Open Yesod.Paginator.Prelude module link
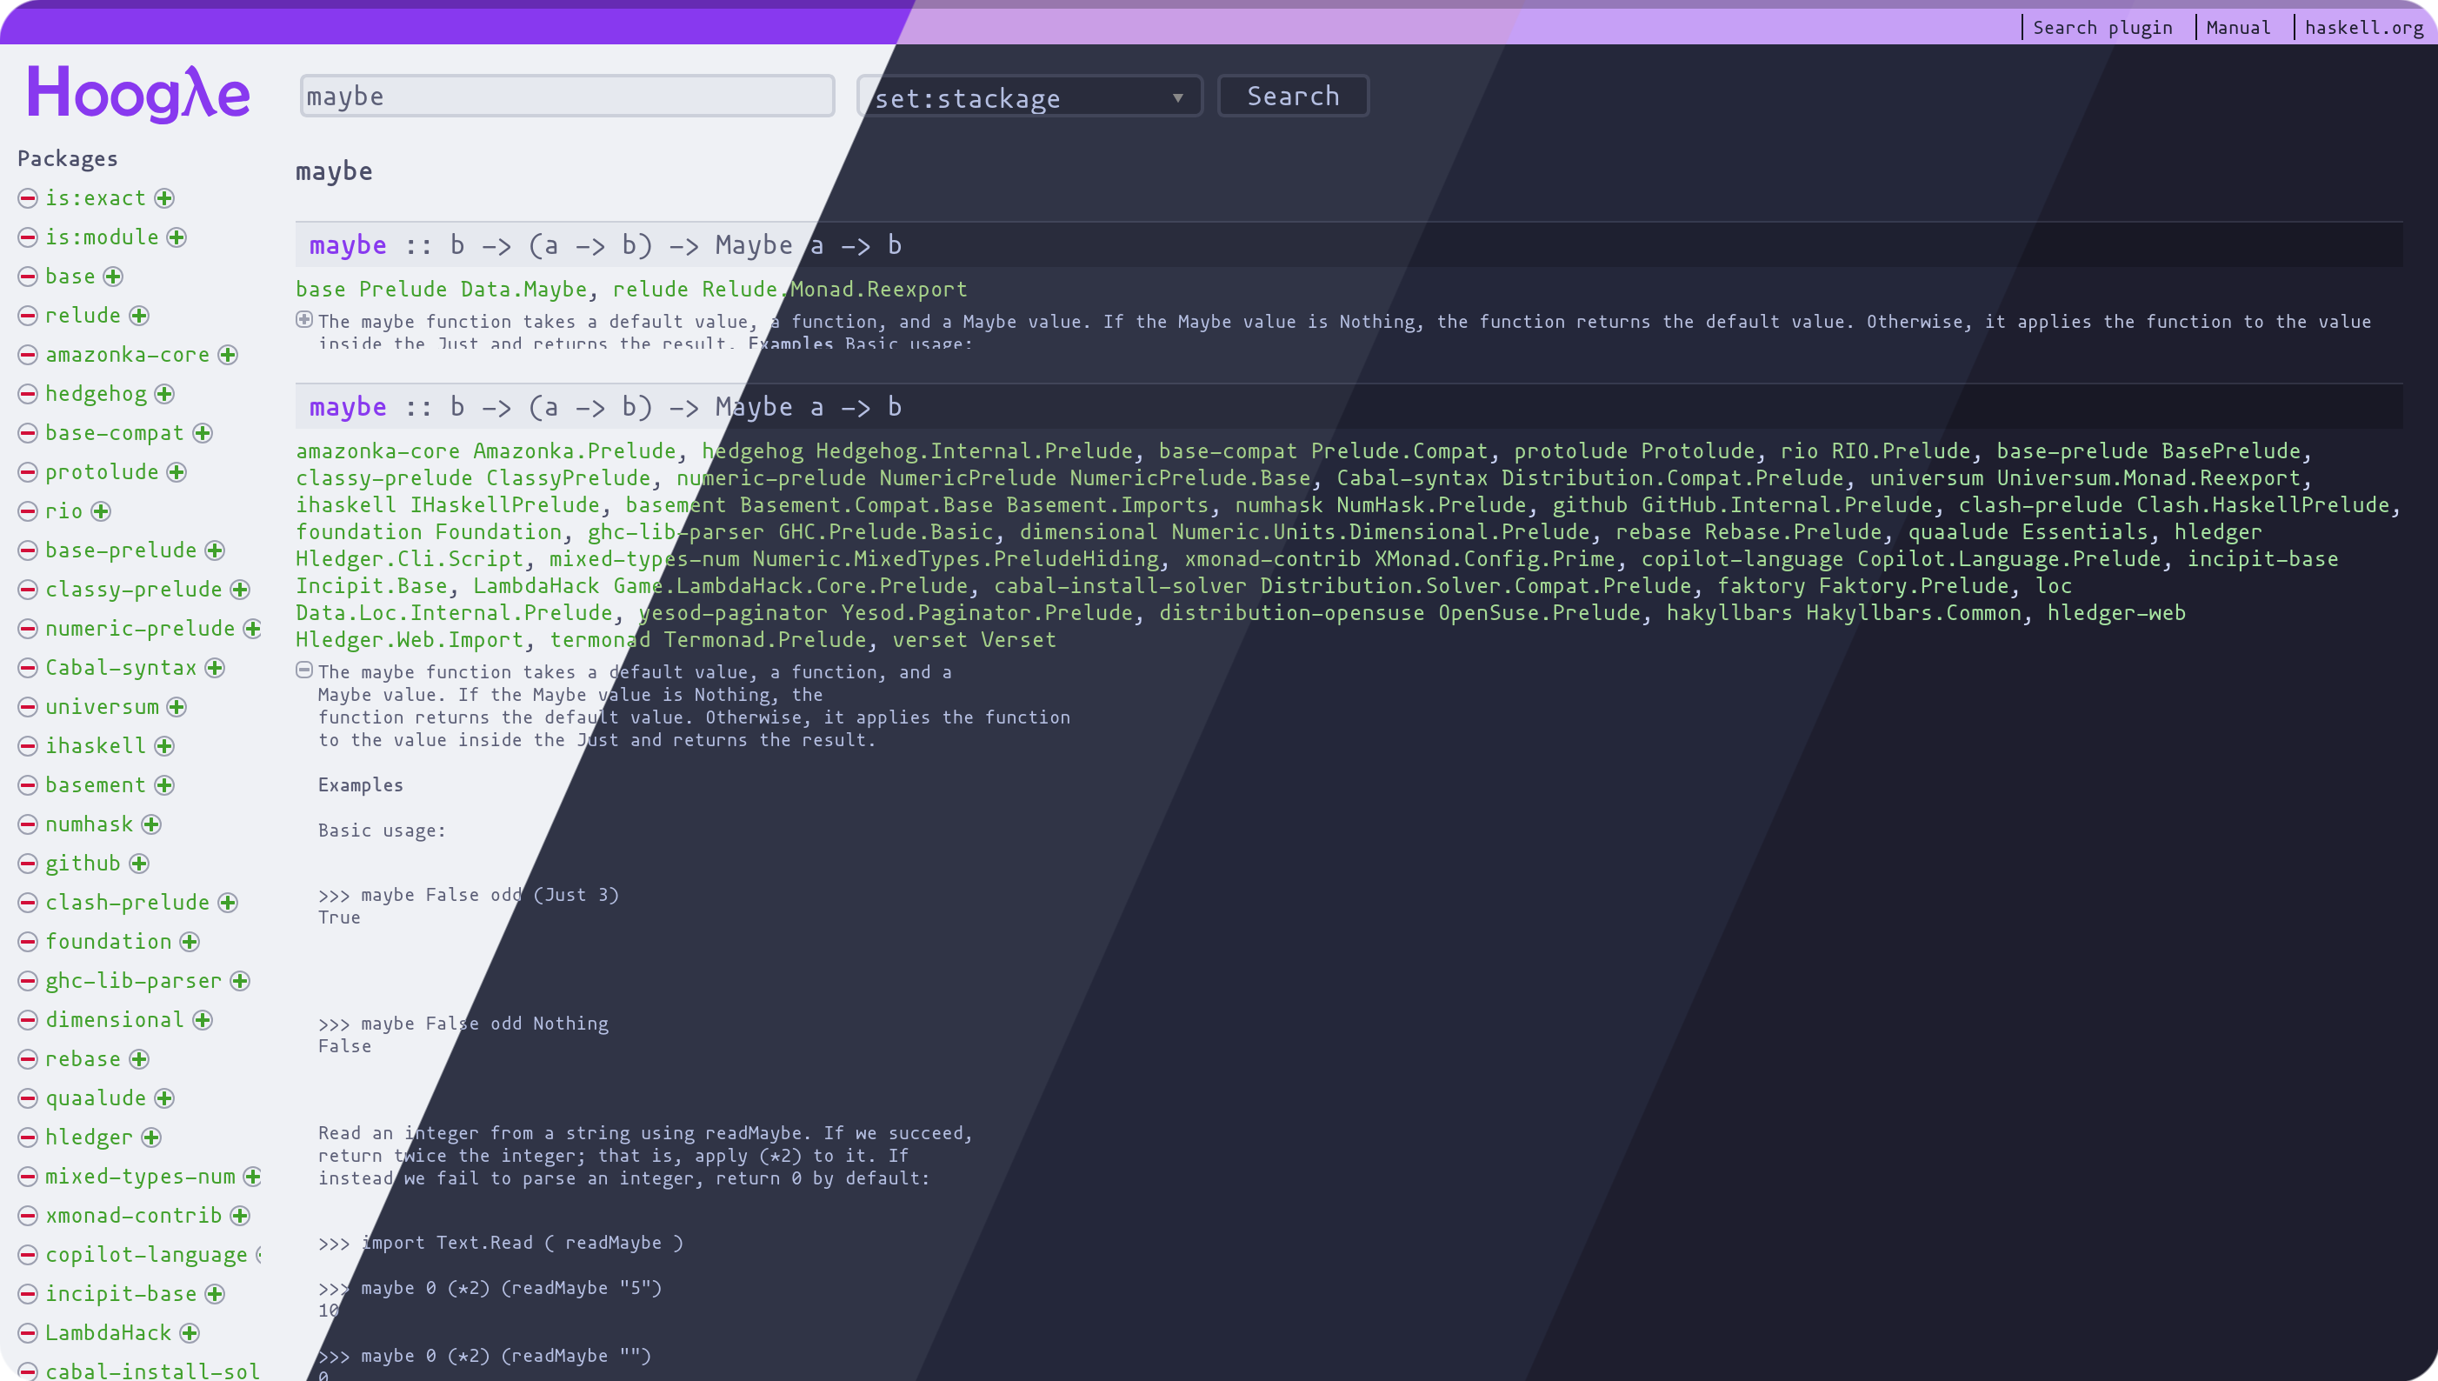The image size is (2438, 1381). coord(987,614)
